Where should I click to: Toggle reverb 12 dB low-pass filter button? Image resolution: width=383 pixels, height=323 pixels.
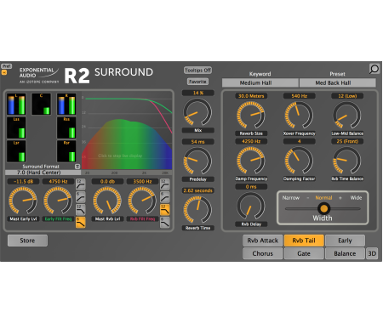pyautogui.click(x=165, y=210)
